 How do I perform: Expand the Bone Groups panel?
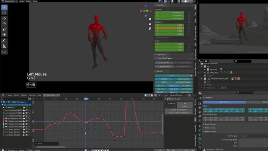(204, 124)
